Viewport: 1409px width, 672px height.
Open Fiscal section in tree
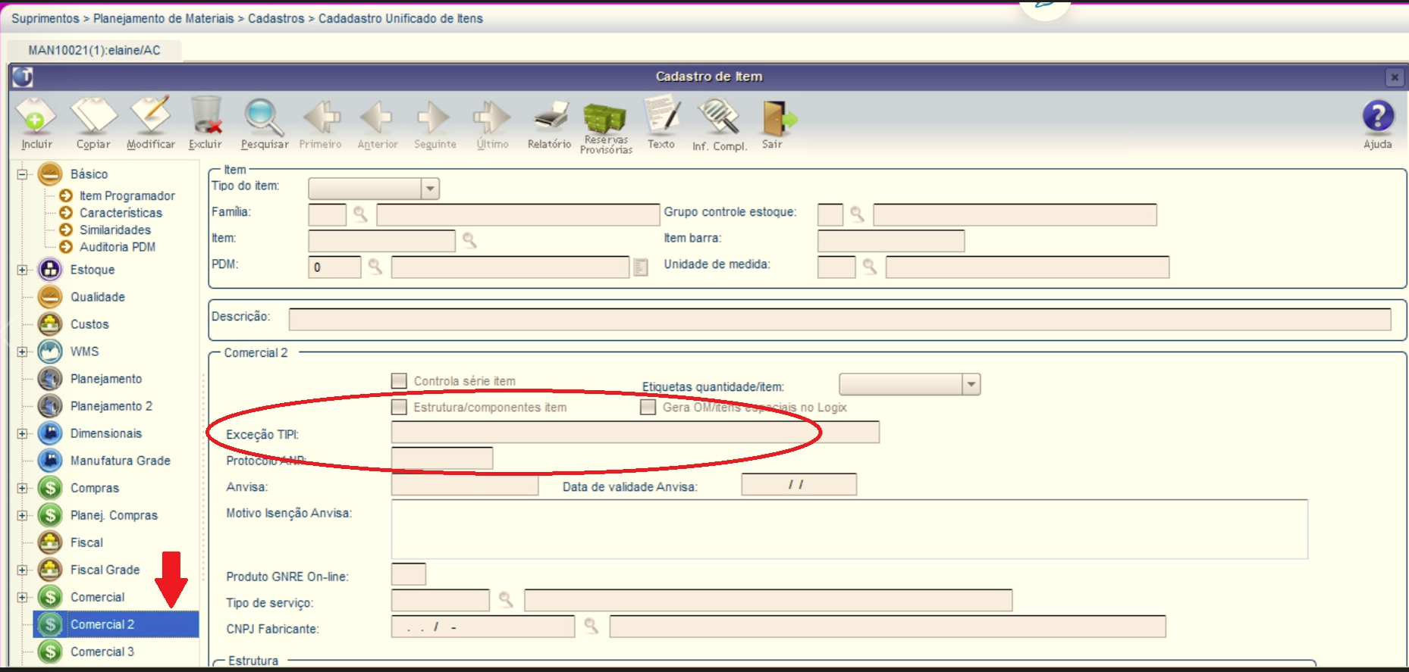[x=86, y=542]
